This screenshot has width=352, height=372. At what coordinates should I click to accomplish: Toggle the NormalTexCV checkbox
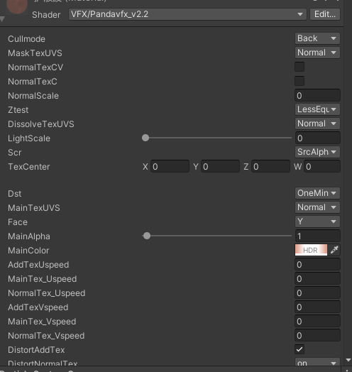point(299,67)
